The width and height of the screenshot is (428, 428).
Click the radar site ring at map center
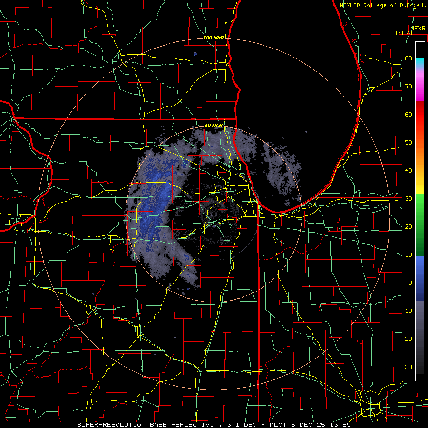click(214, 214)
